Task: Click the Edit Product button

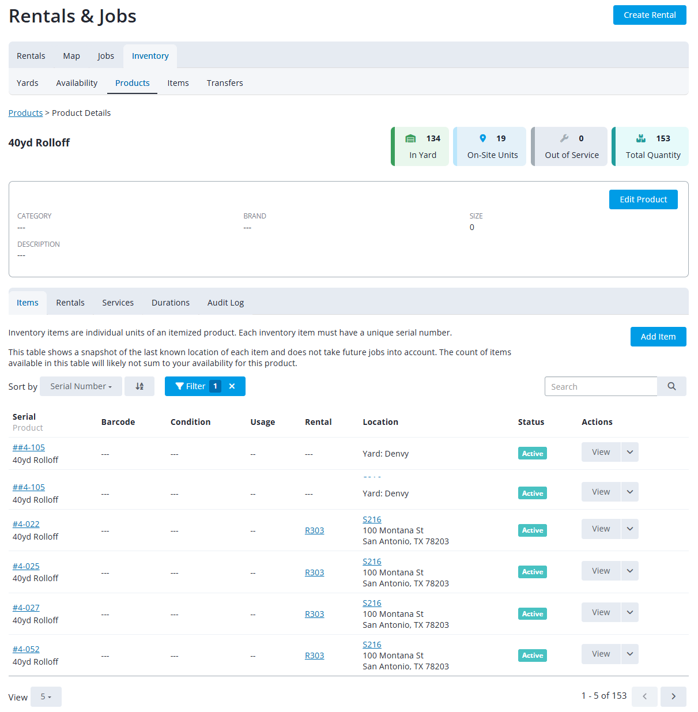Action: coord(643,199)
